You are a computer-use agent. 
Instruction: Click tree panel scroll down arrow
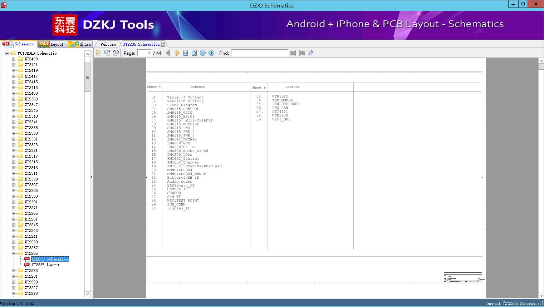(87, 294)
